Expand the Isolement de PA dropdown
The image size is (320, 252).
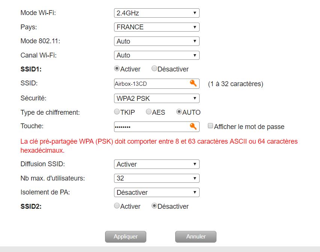pos(157,193)
